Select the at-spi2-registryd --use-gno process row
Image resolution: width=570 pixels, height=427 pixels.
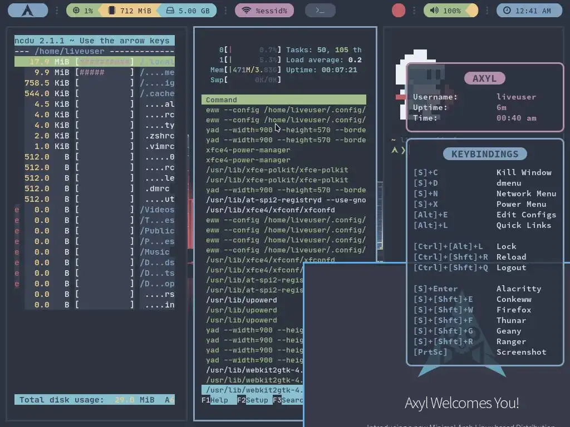[x=283, y=200]
